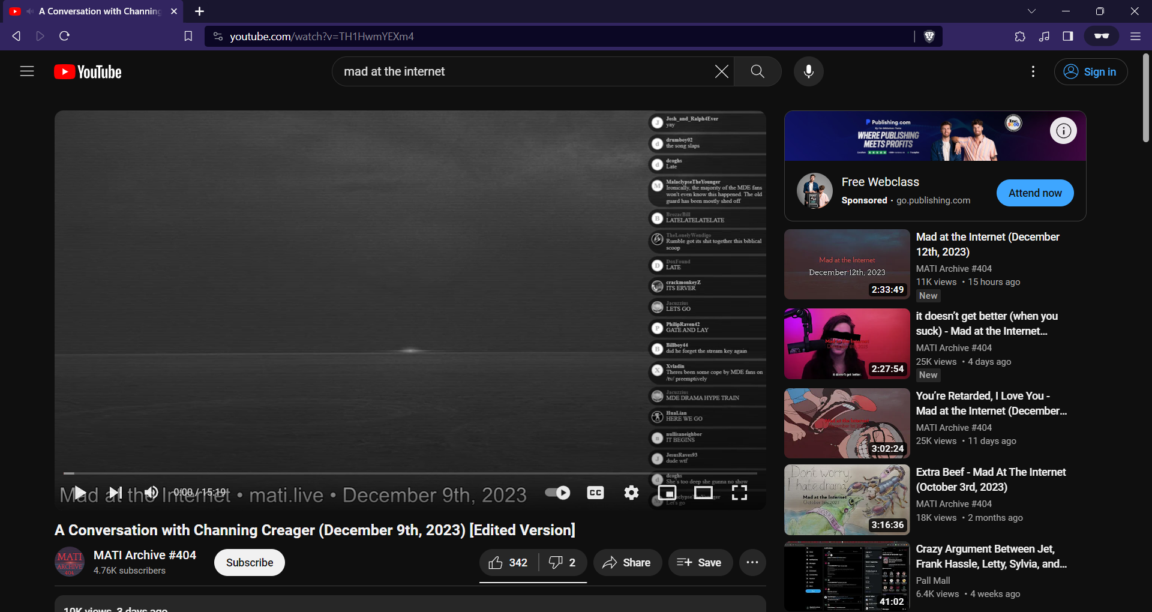Select the A Conversation with Channing tab

93,11
